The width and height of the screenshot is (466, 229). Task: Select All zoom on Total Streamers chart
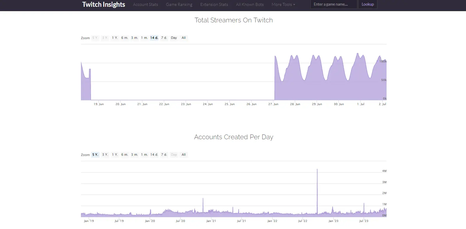tap(184, 38)
